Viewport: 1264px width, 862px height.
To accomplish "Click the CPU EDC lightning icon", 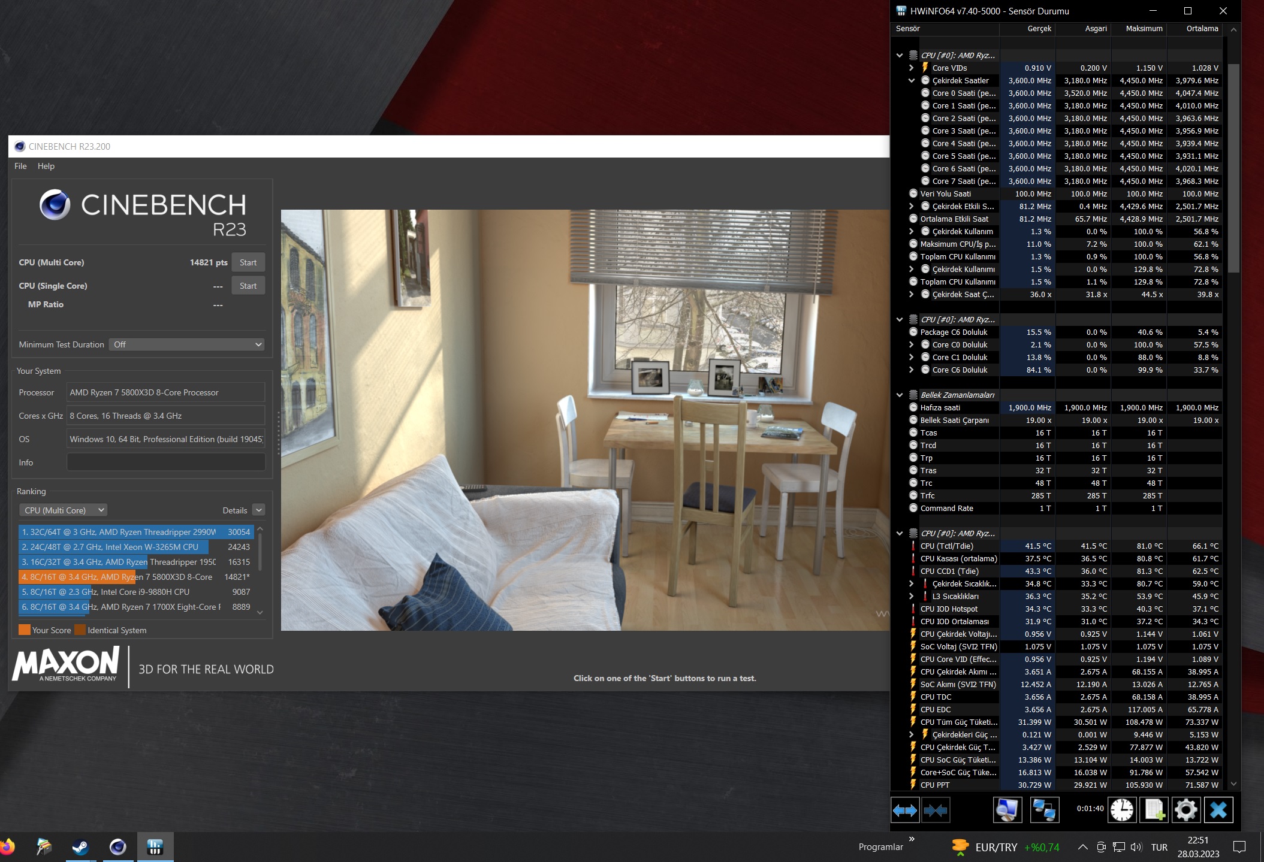I will point(913,709).
